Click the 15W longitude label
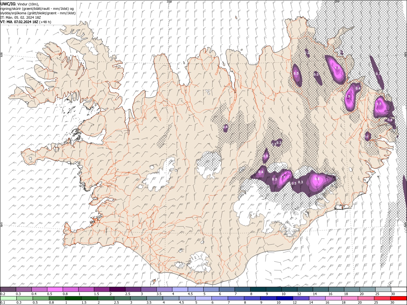This screenshot has height=305, width=407. pos(337,2)
